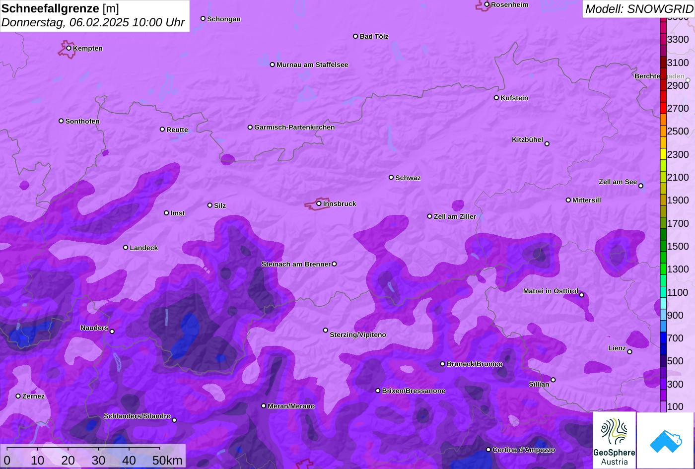This screenshot has height=469, width=695.
Task: Click the light violet 100 m legend swatch
Action: [663, 406]
